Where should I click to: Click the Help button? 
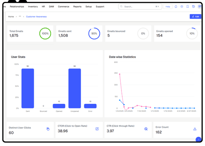point(168,6)
